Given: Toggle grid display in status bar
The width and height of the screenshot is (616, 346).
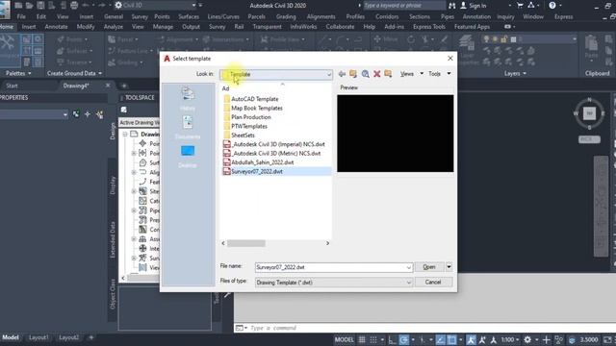Looking at the screenshot, I should click(x=362, y=339).
